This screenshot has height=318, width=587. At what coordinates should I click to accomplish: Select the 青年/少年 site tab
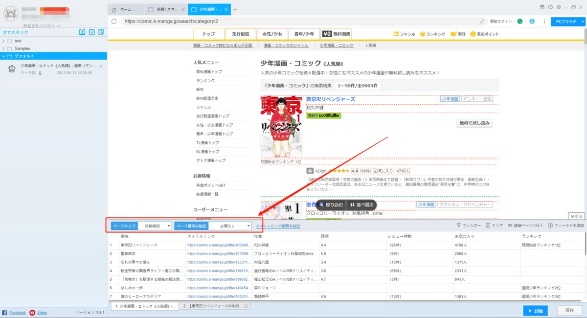[304, 34]
